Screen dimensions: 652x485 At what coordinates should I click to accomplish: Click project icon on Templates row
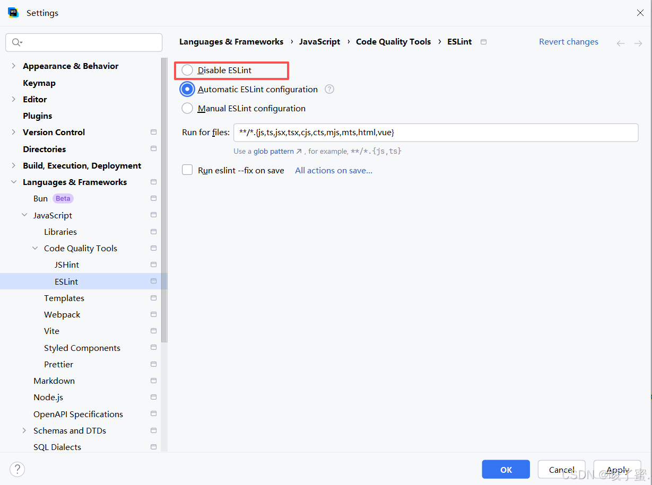point(153,298)
